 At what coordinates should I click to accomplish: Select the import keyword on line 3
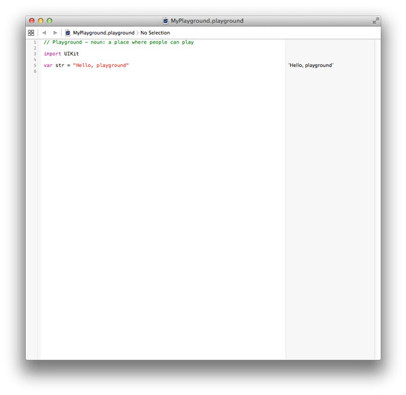coord(52,54)
